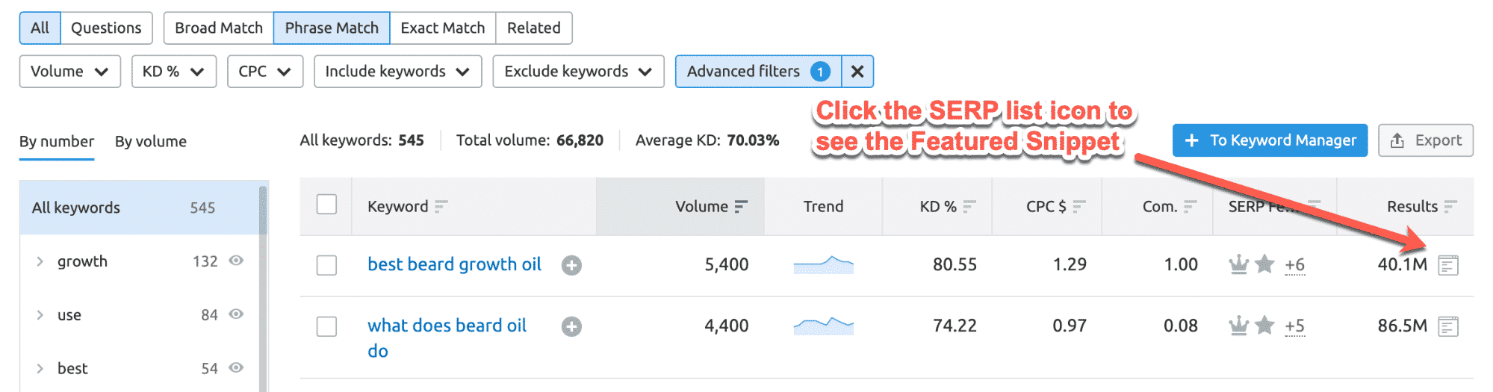Open SERP list icon for what does beard oil do
The width and height of the screenshot is (1493, 392).
tap(1447, 326)
